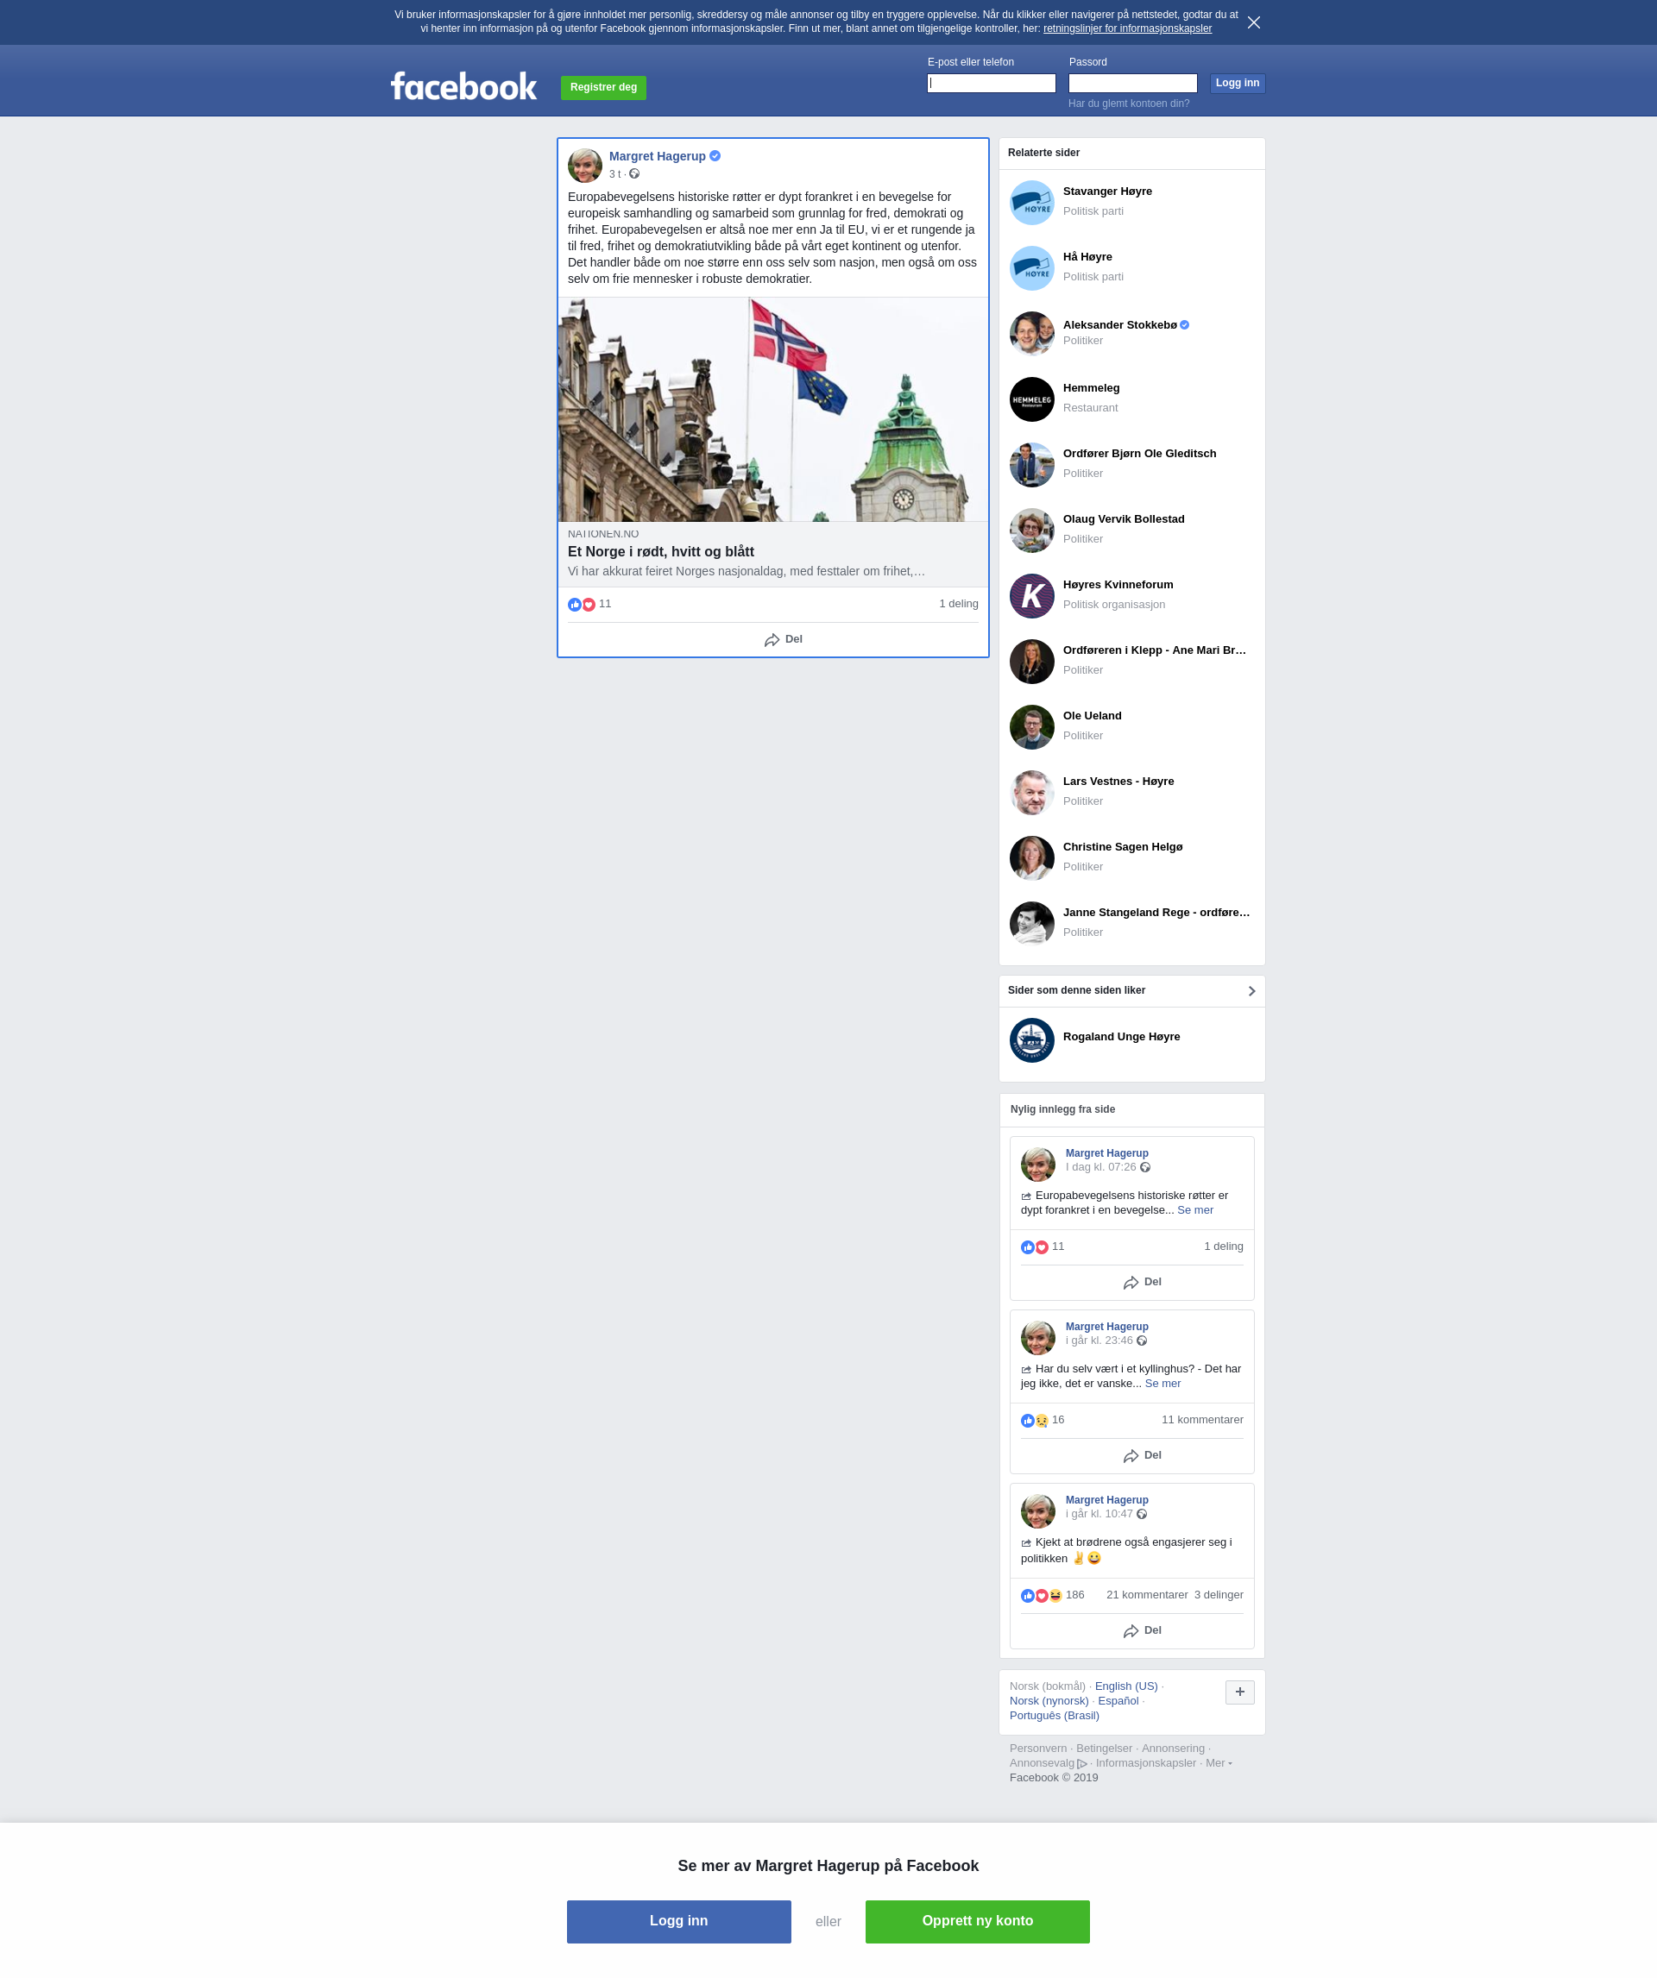Expand Se mer on Europabevegelsens recent post
The image size is (1657, 1978).
[x=1195, y=1210]
